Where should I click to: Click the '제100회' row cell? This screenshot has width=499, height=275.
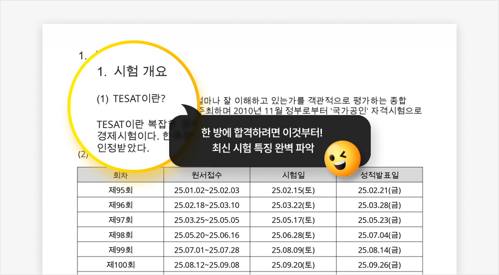(x=121, y=265)
